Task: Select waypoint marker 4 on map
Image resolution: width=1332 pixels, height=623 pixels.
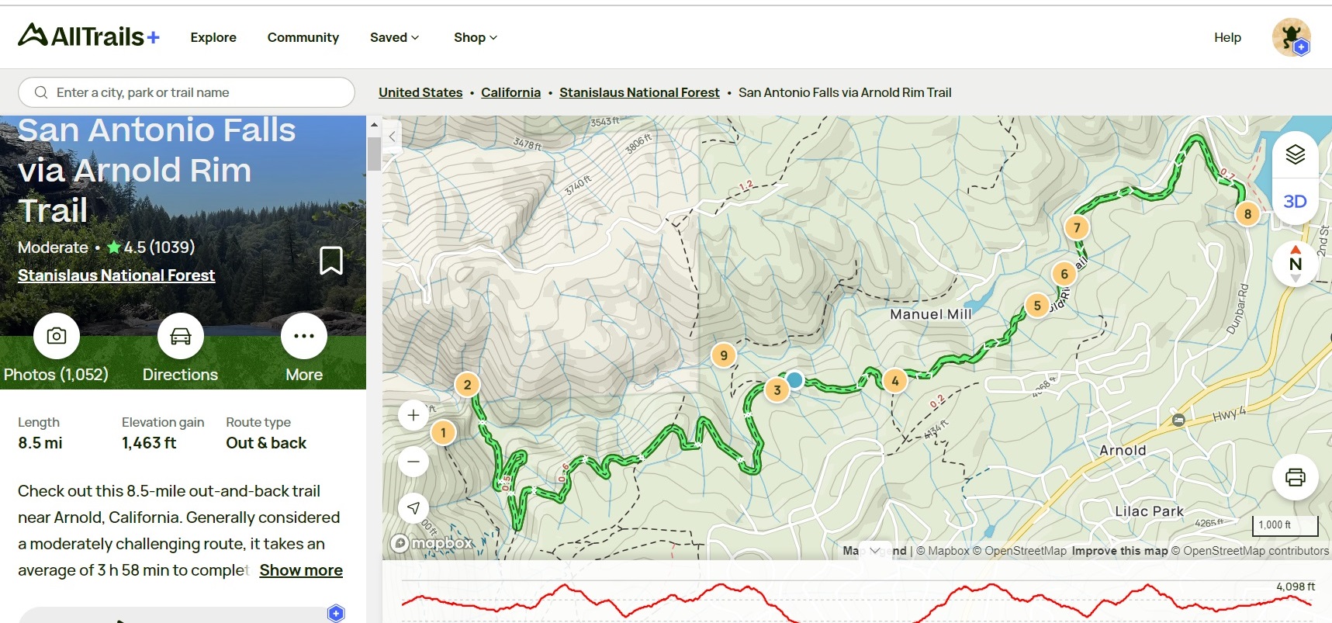Action: coord(895,381)
